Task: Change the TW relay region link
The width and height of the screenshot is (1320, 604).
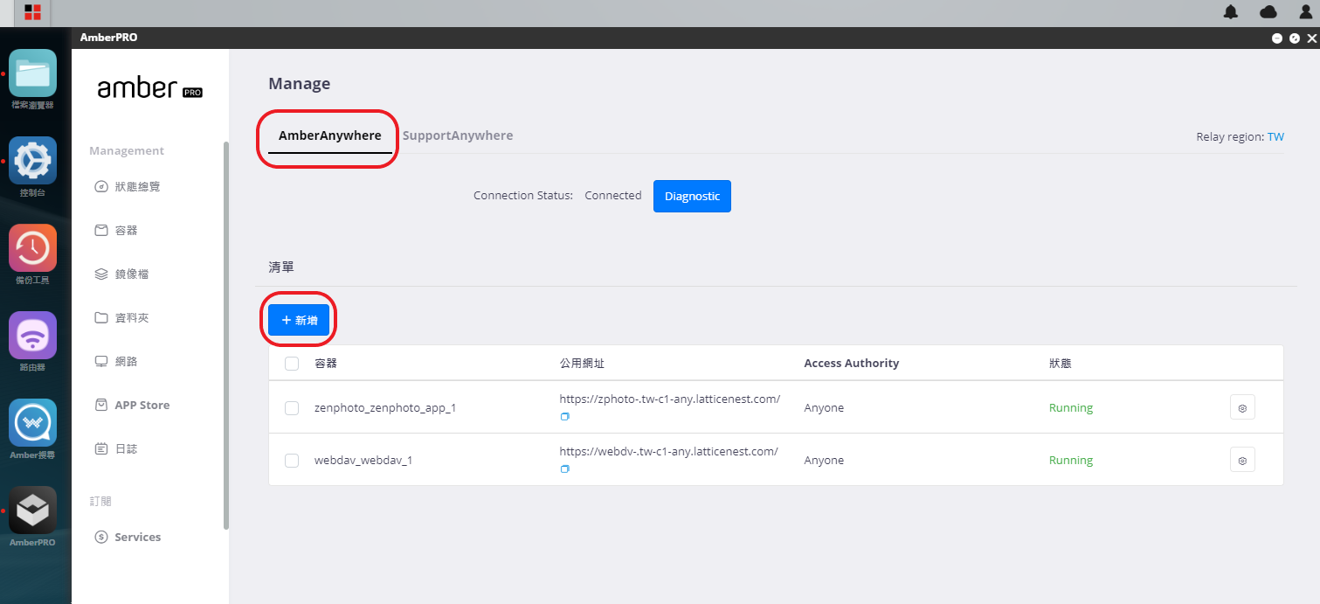Action: point(1275,136)
